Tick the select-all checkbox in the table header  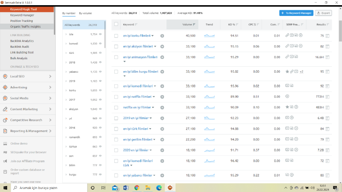point(116,24)
